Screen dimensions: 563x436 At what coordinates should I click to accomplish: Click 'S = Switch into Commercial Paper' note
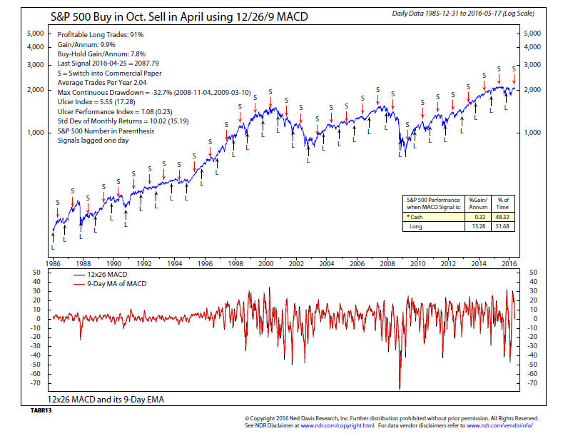[x=109, y=73]
